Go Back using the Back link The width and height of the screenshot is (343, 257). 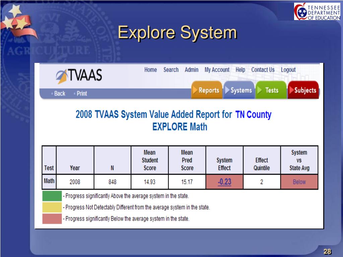pos(60,94)
